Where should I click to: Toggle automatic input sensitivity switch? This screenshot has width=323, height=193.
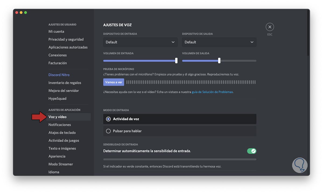[x=252, y=151]
